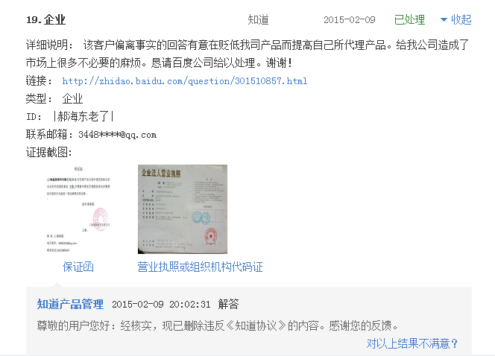Click the 知道 product label in header

pos(258,19)
